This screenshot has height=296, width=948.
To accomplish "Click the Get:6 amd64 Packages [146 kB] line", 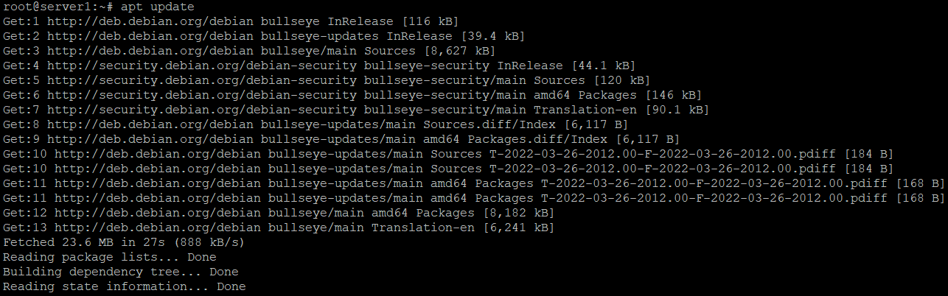I will click(352, 95).
